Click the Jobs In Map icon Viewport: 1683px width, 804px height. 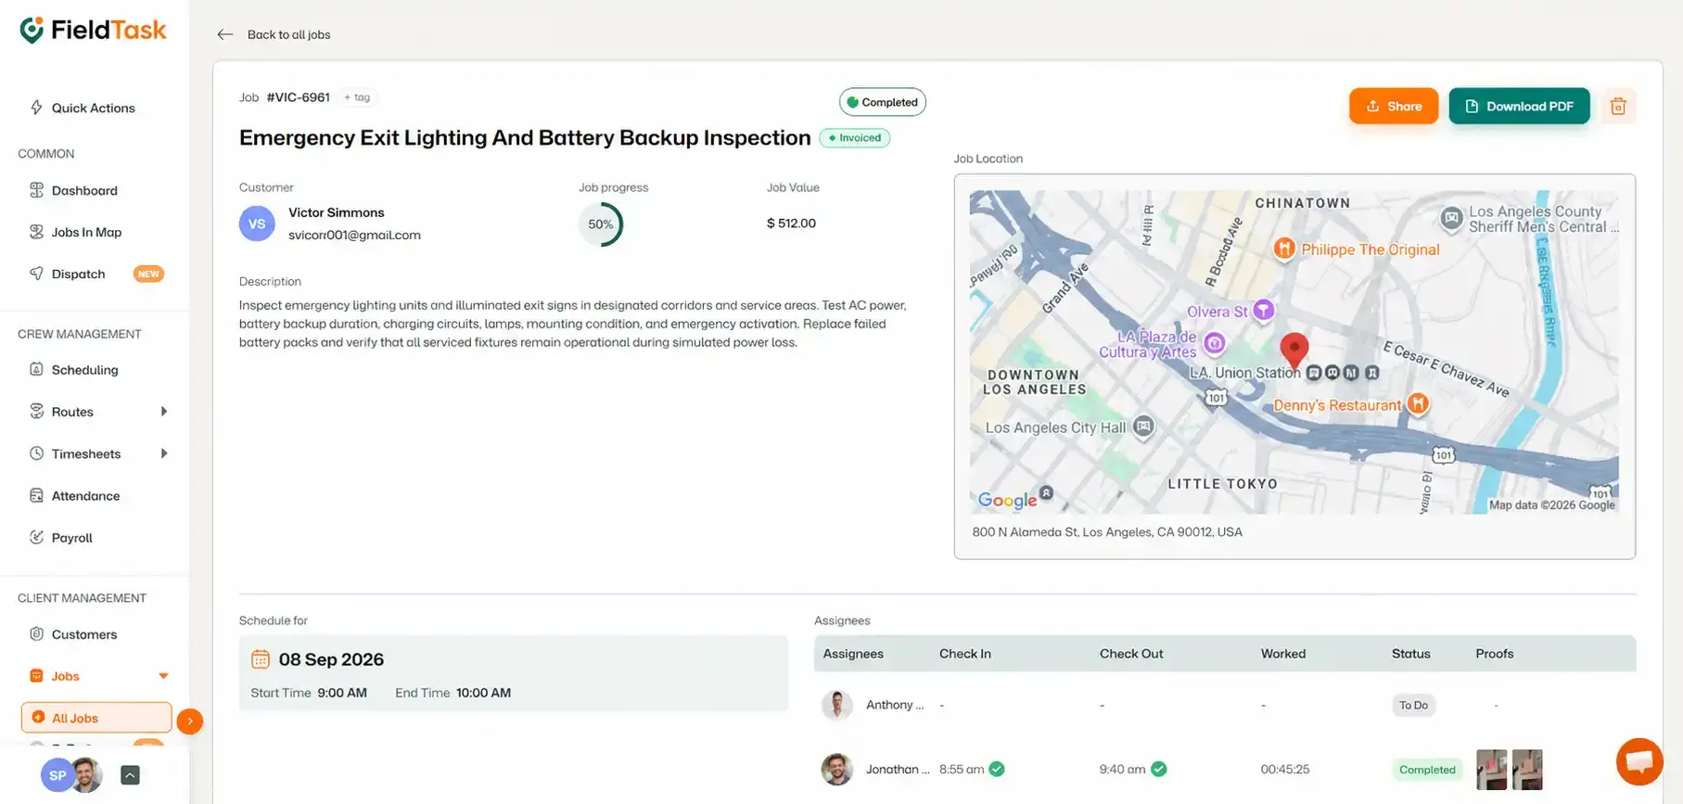point(36,232)
